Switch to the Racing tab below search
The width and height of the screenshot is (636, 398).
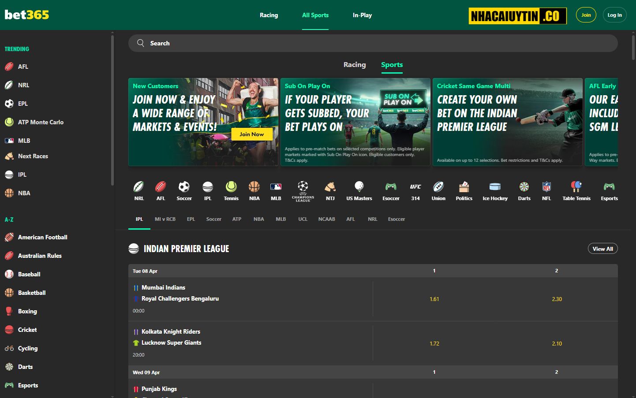[x=355, y=65]
